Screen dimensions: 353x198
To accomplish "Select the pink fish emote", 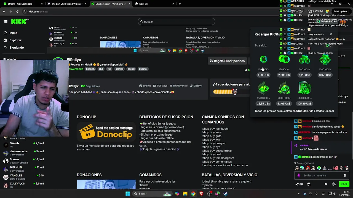I will tap(336, 168).
